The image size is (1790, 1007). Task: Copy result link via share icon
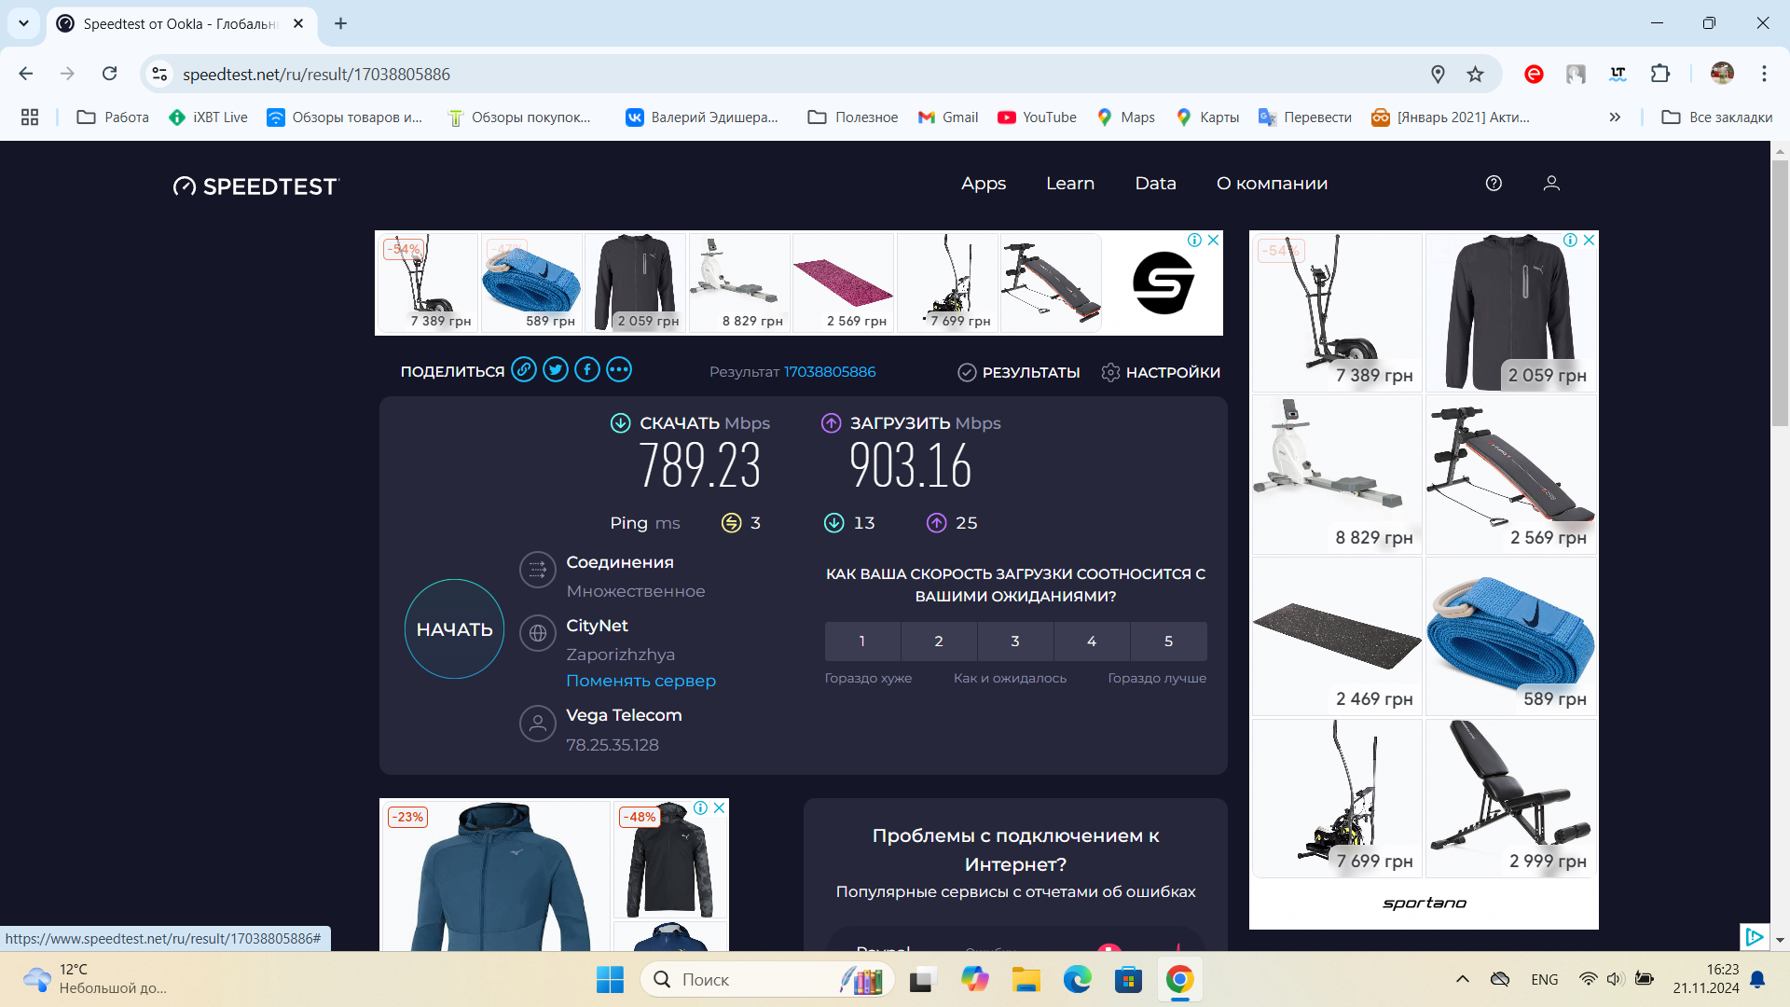coord(524,370)
